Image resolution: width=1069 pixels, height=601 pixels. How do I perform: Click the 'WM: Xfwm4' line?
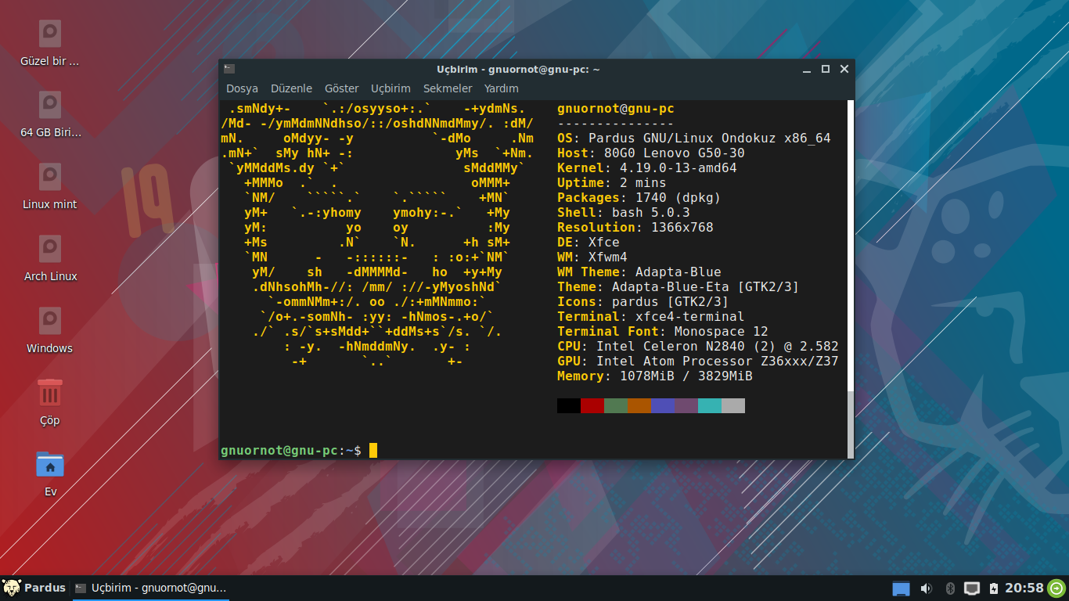[592, 257]
